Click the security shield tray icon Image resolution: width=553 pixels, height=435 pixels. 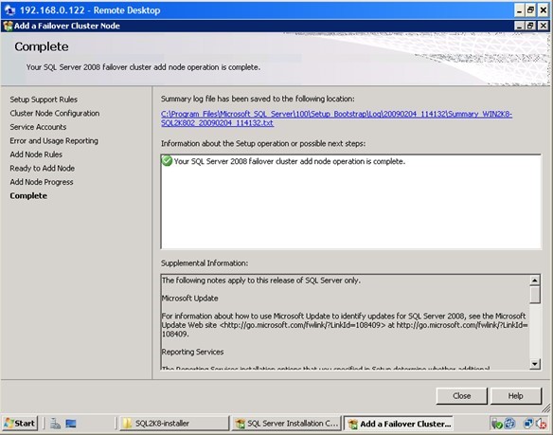497,424
